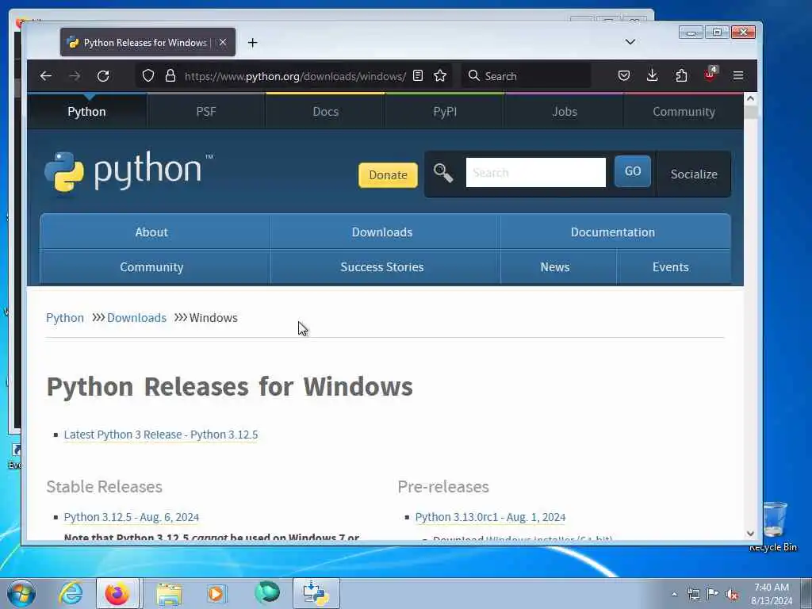Select the Python top bar tab

click(86, 112)
